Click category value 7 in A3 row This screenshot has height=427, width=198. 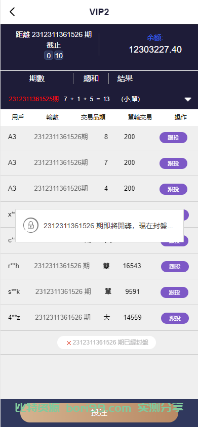click(x=106, y=162)
